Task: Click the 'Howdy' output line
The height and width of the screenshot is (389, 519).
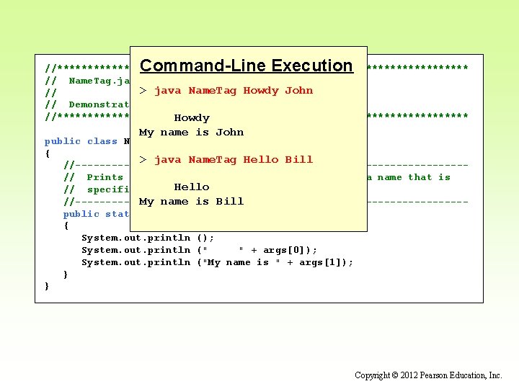Action: tap(192, 118)
